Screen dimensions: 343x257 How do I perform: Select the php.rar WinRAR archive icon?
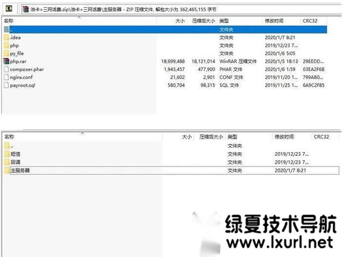6,61
